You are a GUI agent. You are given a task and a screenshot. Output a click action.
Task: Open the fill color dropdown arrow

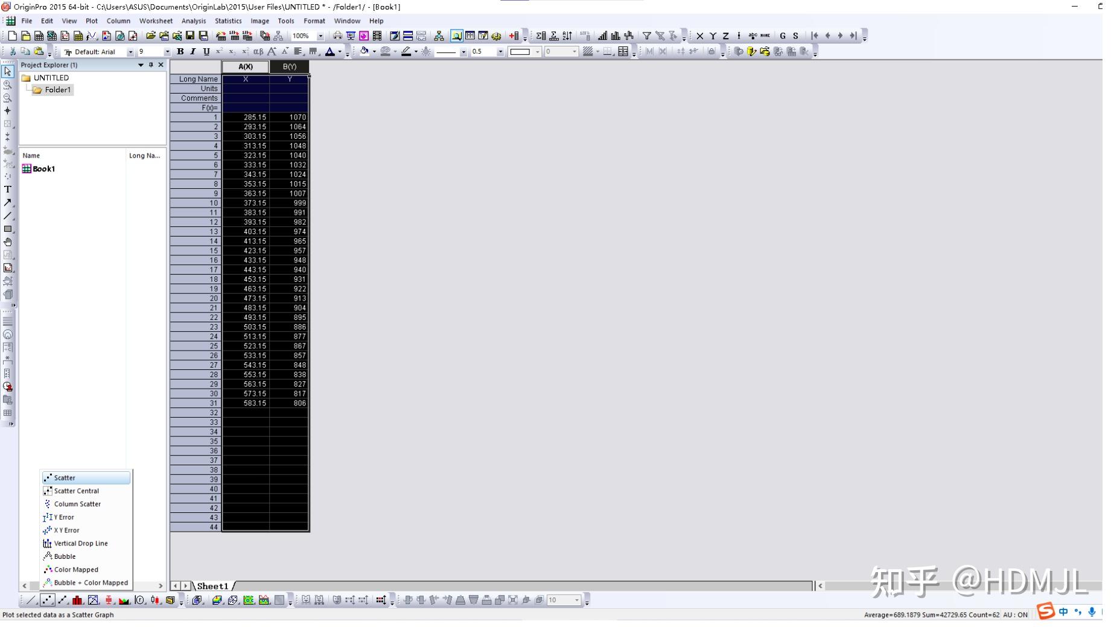pyautogui.click(x=374, y=52)
